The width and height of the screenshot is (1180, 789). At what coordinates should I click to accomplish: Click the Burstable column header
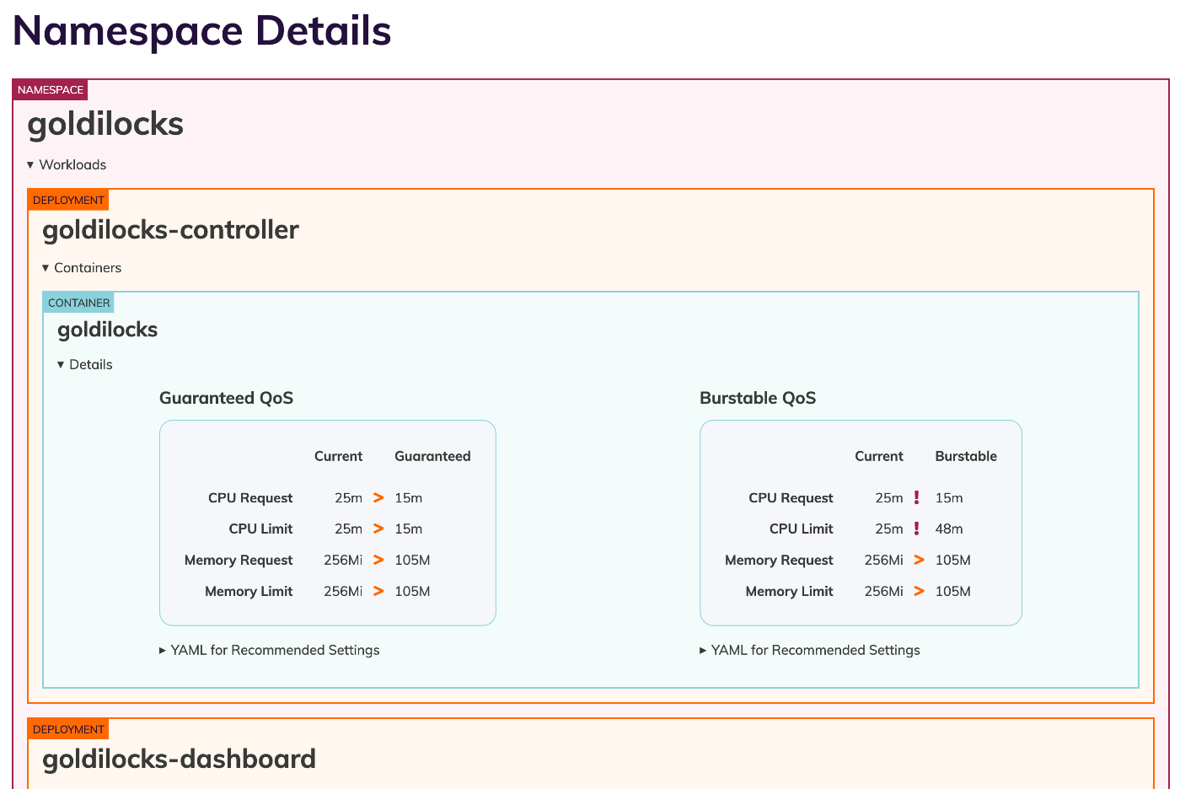coord(966,456)
